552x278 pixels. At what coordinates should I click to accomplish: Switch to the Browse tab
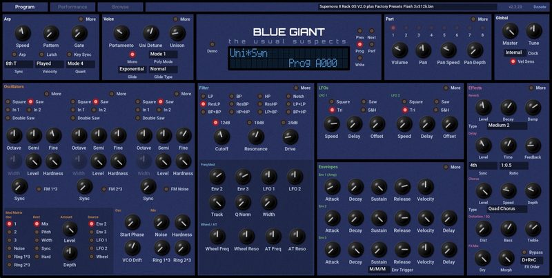(x=120, y=7)
